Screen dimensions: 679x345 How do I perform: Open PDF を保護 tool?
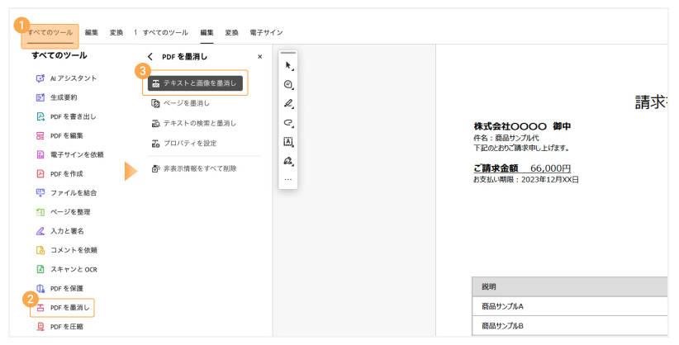point(59,288)
